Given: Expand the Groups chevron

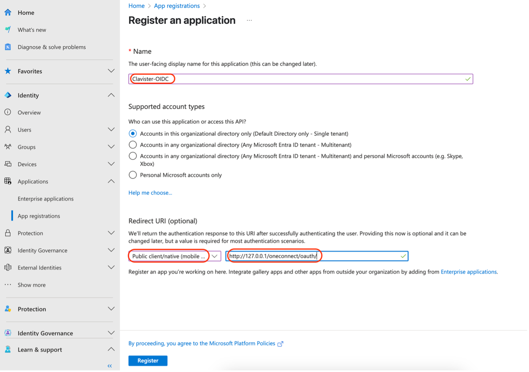Looking at the screenshot, I should pos(111,147).
